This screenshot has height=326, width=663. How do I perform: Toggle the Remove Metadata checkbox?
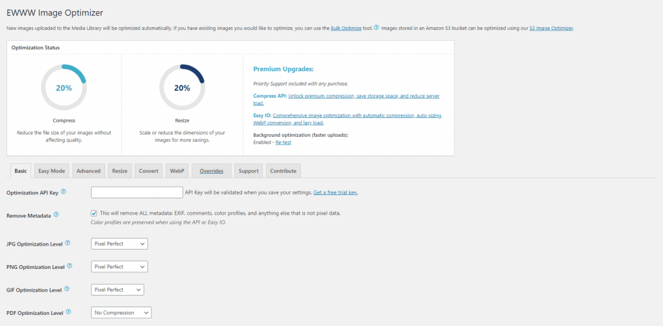[x=94, y=213]
